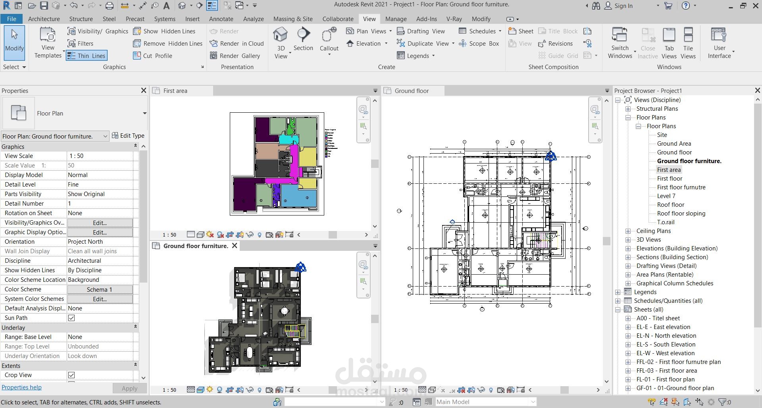Open the Properties help link
This screenshot has height=408, width=762.
pyautogui.click(x=21, y=387)
